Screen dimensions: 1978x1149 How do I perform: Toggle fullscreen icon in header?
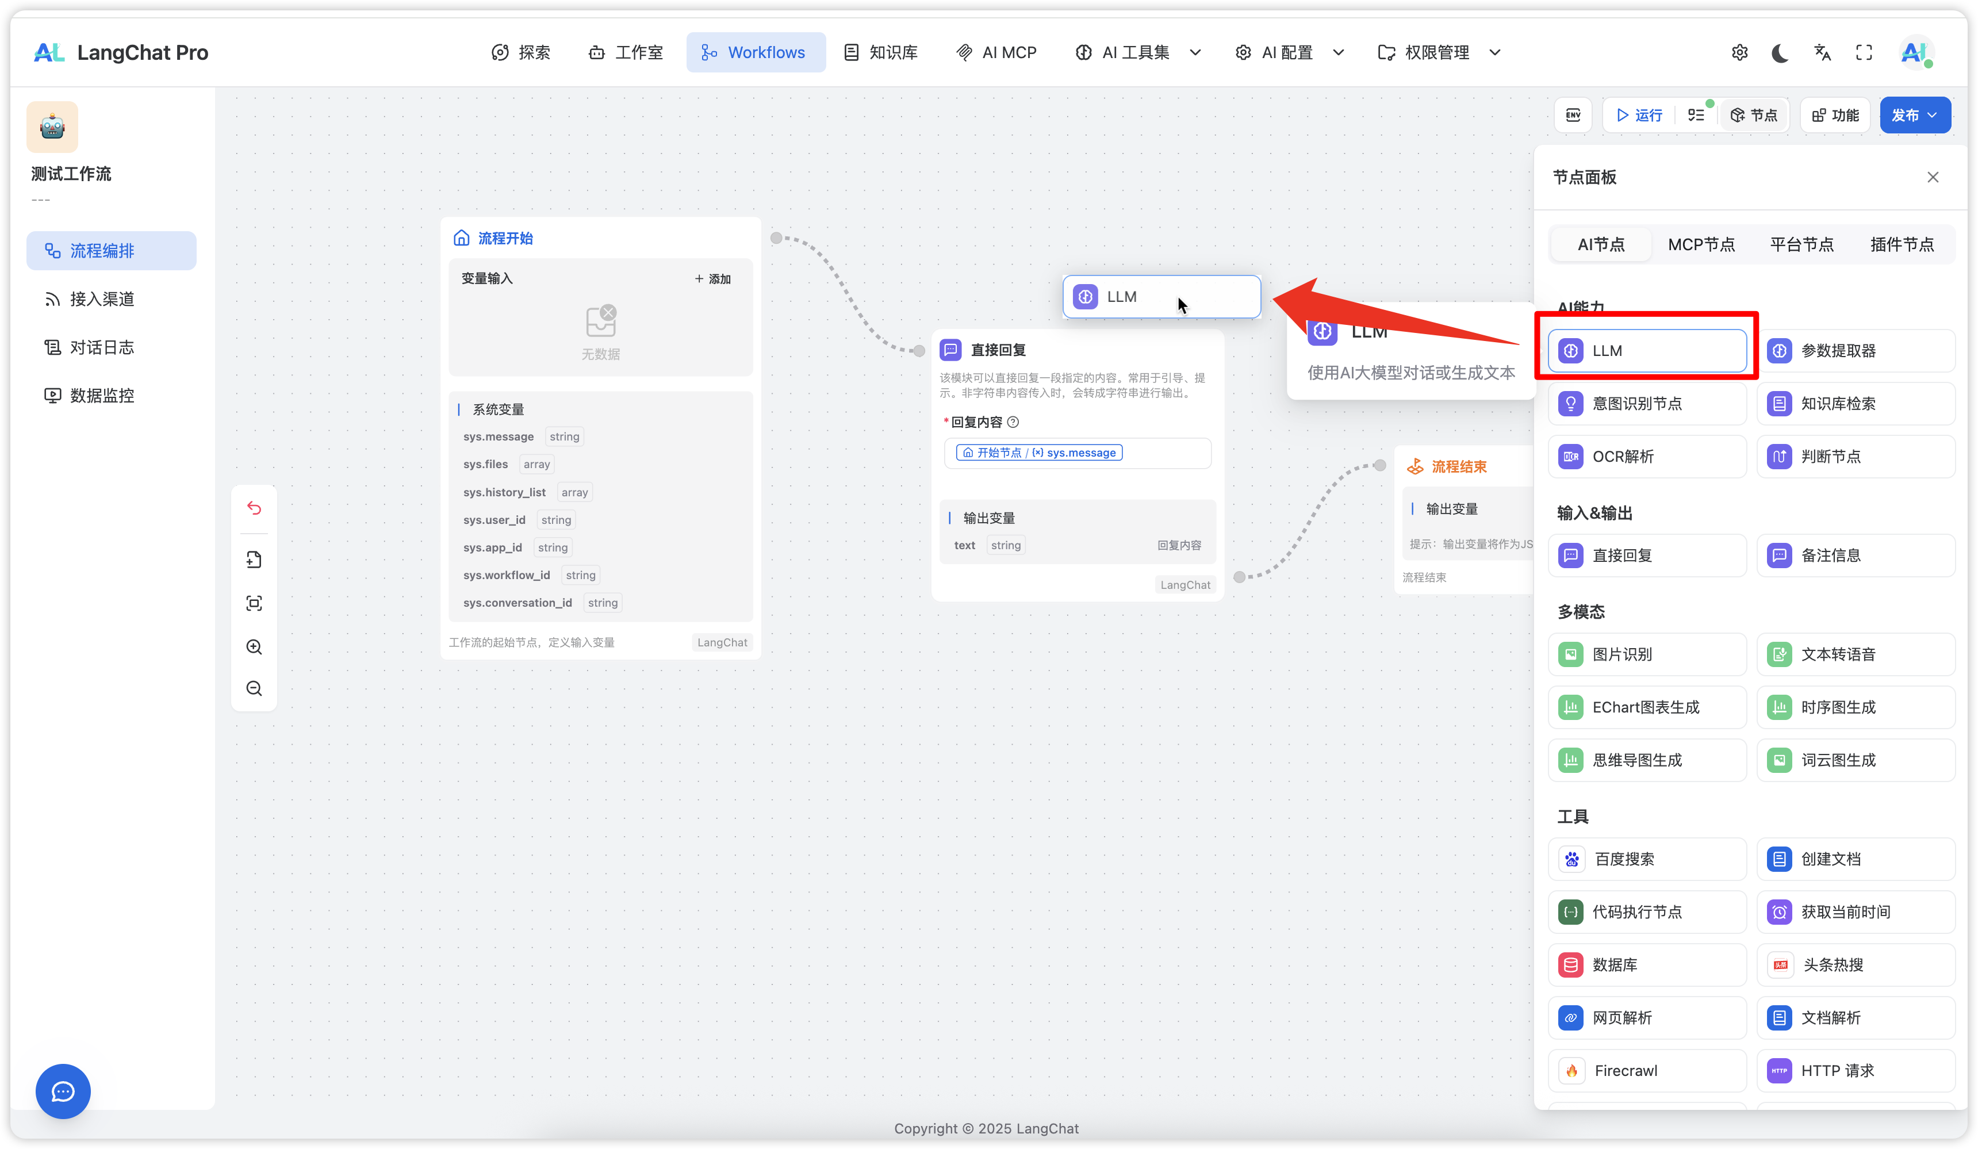click(1864, 52)
